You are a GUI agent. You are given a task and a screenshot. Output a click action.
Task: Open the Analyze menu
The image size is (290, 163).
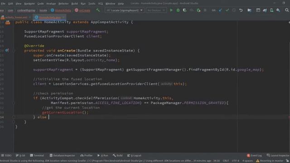pos(51,4)
